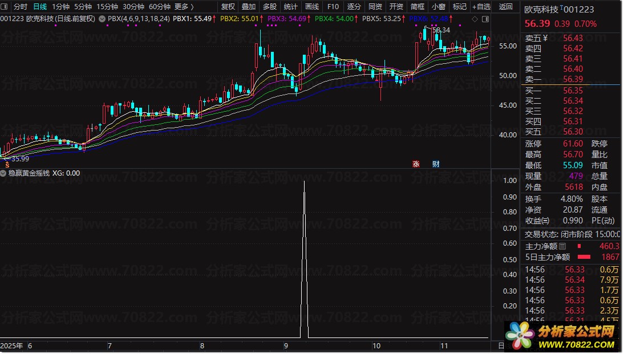Screen dimensions: 624x354
Task: Open 稳赢黄金摇钱 indicator dropdown circle
Action: point(3,173)
